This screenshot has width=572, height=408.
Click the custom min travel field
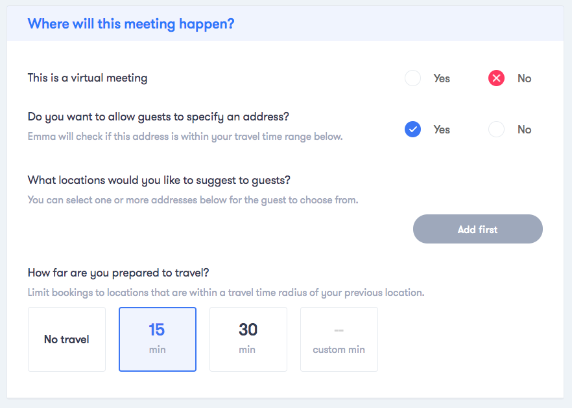click(339, 339)
